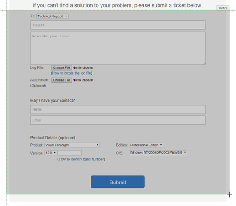Screen dimensions: 236x206
Task: Open the Version 12.0 dropdown
Action: click(x=50, y=153)
